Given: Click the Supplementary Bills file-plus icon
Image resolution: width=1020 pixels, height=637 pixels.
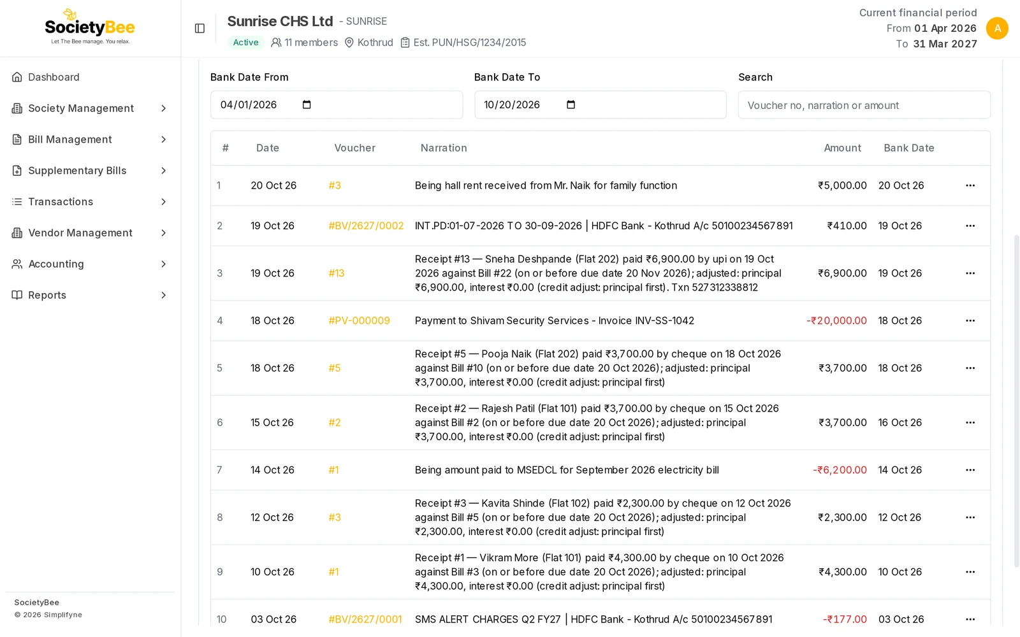Looking at the screenshot, I should 17,171.
